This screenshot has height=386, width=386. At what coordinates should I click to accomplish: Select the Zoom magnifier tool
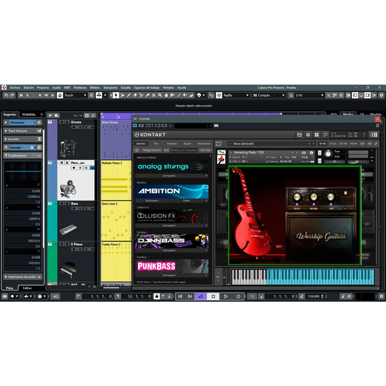(160, 95)
